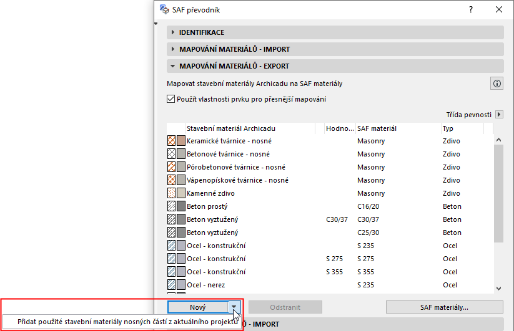514x331 pixels.
Task: Click the SAF materiál column header
Action: click(398, 128)
